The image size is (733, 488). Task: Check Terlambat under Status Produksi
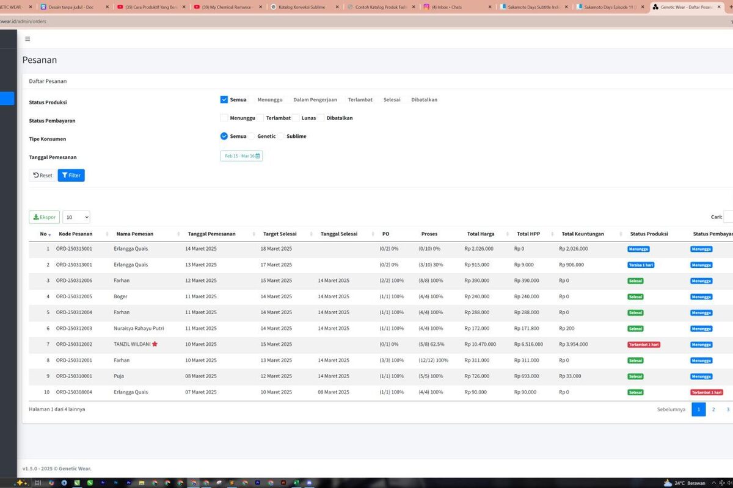360,99
